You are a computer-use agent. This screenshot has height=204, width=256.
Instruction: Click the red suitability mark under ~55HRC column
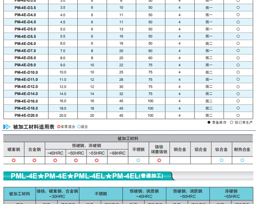point(97,160)
